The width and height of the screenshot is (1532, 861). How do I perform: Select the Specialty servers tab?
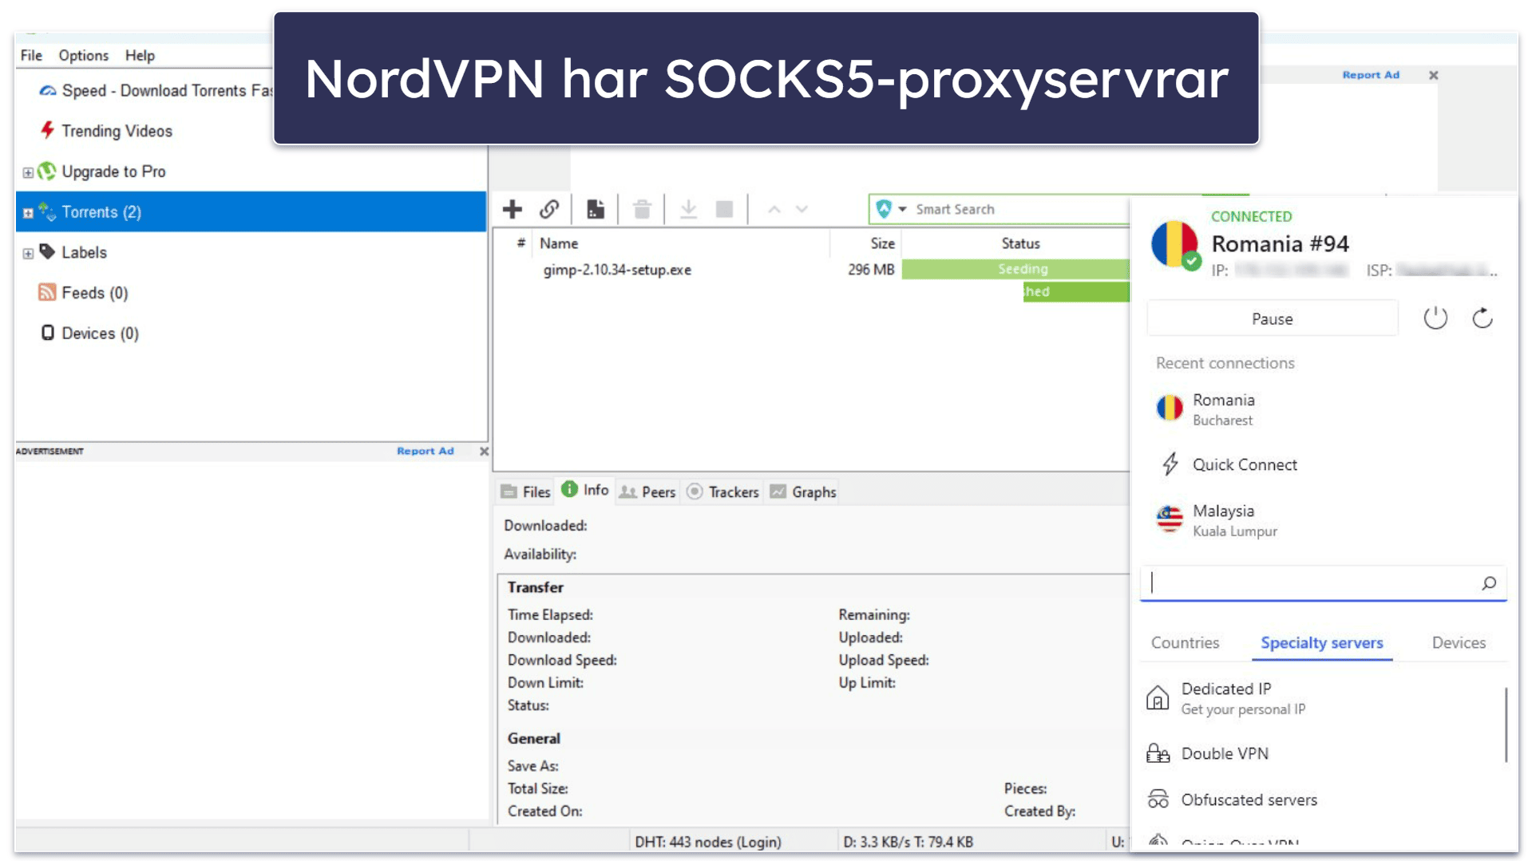(1322, 642)
